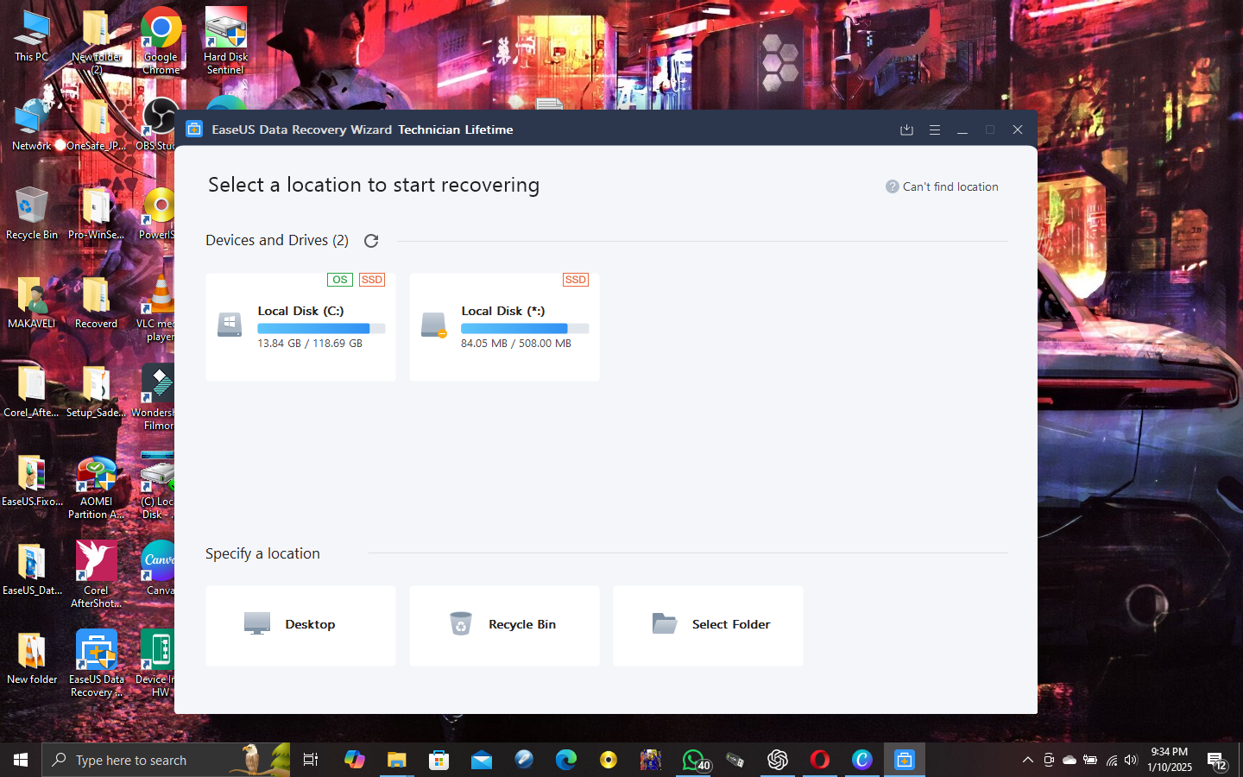Screen dimensions: 1243x777
Task: Click the SSD tag on Local Disk (*:)
Action: (x=576, y=280)
